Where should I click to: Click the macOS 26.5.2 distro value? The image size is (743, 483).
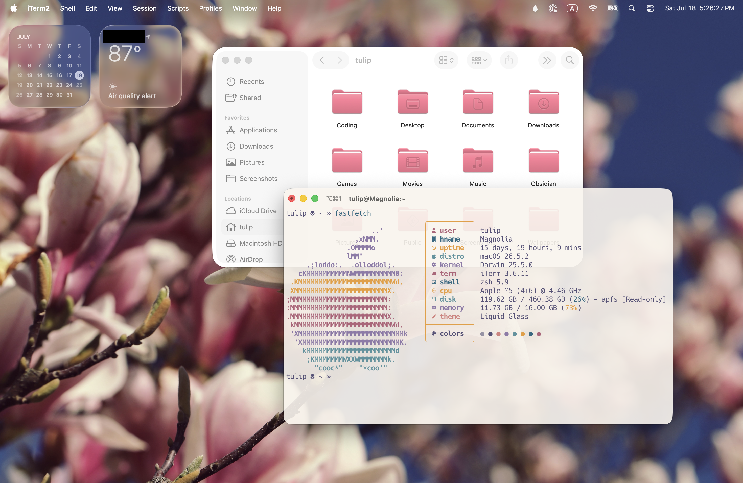(x=504, y=256)
